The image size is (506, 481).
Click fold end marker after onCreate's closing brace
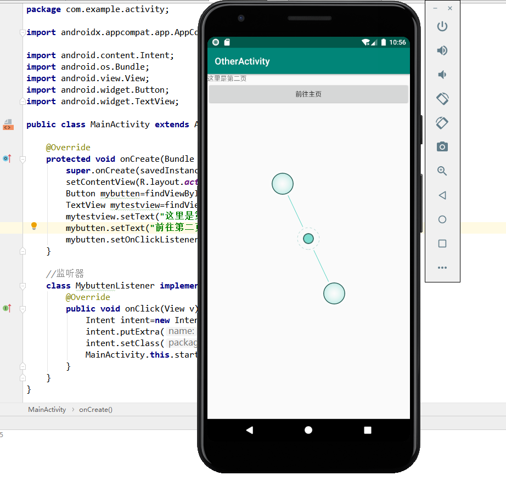click(x=23, y=251)
